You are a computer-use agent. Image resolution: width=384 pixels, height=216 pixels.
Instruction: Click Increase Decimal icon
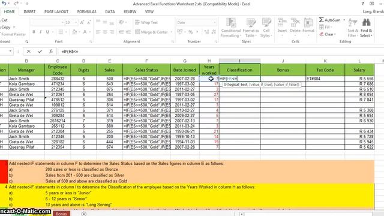(206, 32)
